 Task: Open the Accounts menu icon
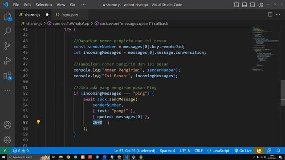tap(8, 125)
